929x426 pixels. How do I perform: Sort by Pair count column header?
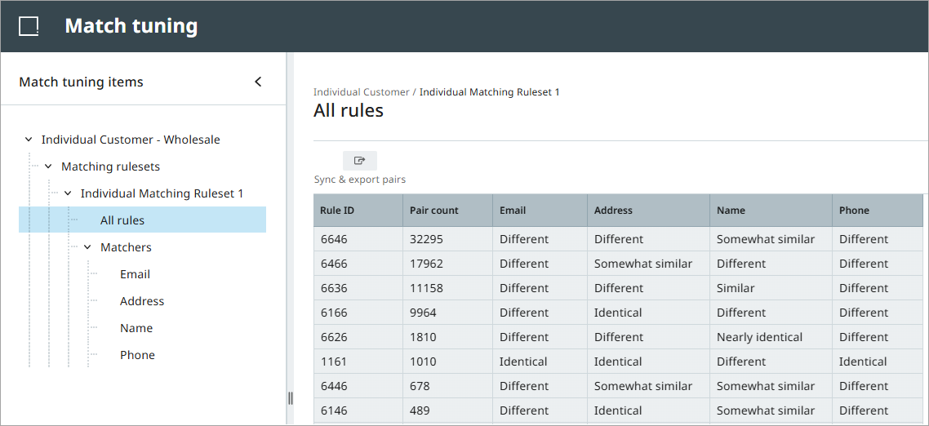click(x=447, y=211)
